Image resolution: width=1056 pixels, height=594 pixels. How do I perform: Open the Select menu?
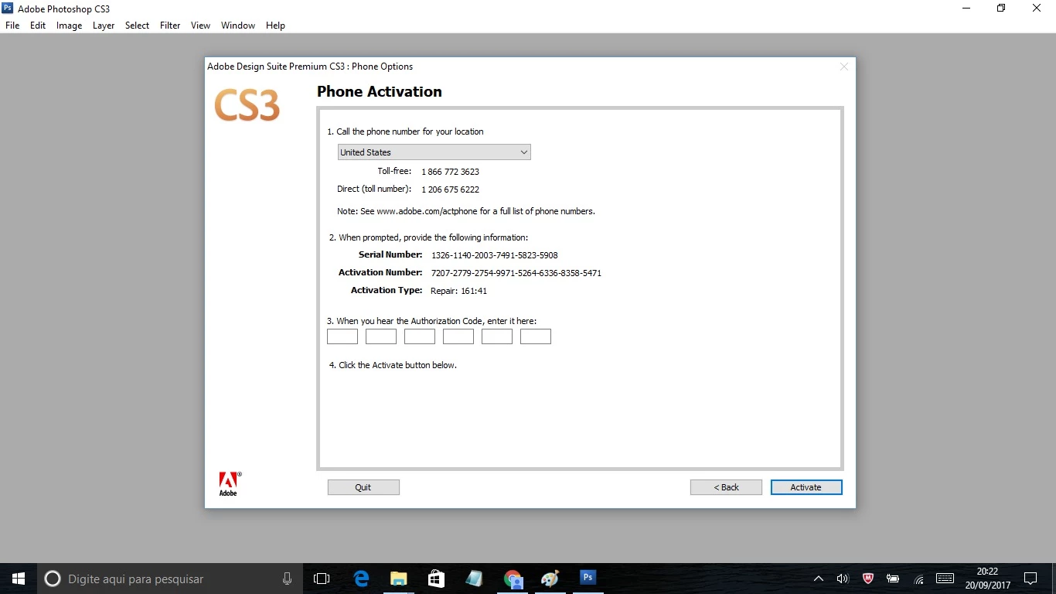tap(137, 26)
